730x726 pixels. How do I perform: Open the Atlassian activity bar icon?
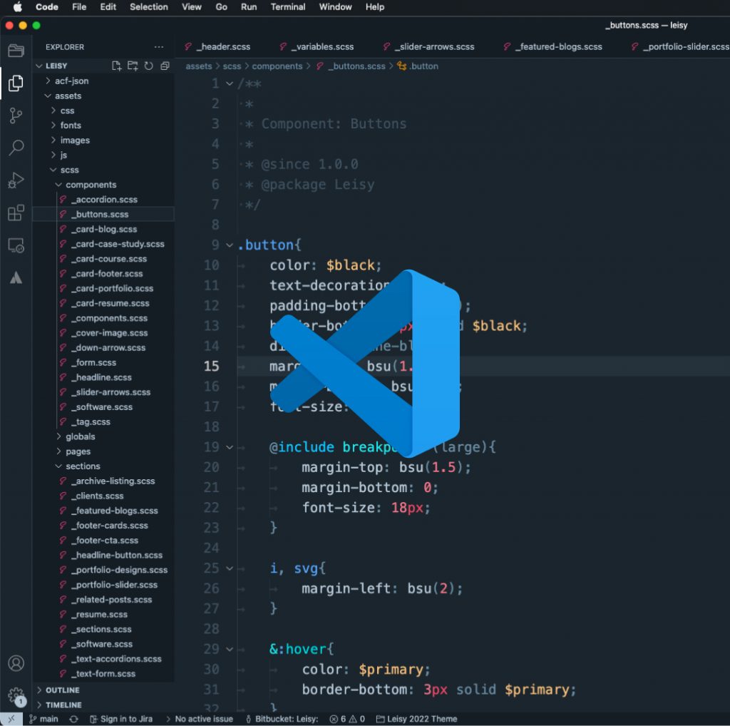point(16,277)
